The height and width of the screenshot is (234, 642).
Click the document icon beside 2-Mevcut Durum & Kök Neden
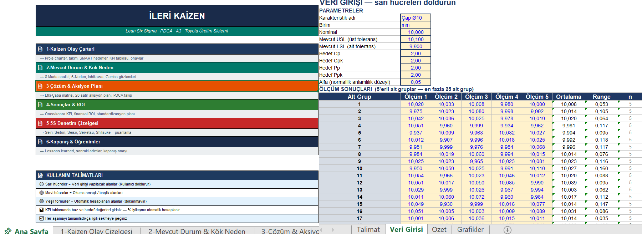[40, 67]
